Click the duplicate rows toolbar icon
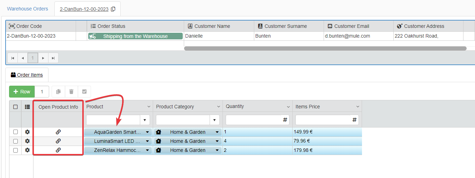This screenshot has width=475, height=178. (x=58, y=92)
